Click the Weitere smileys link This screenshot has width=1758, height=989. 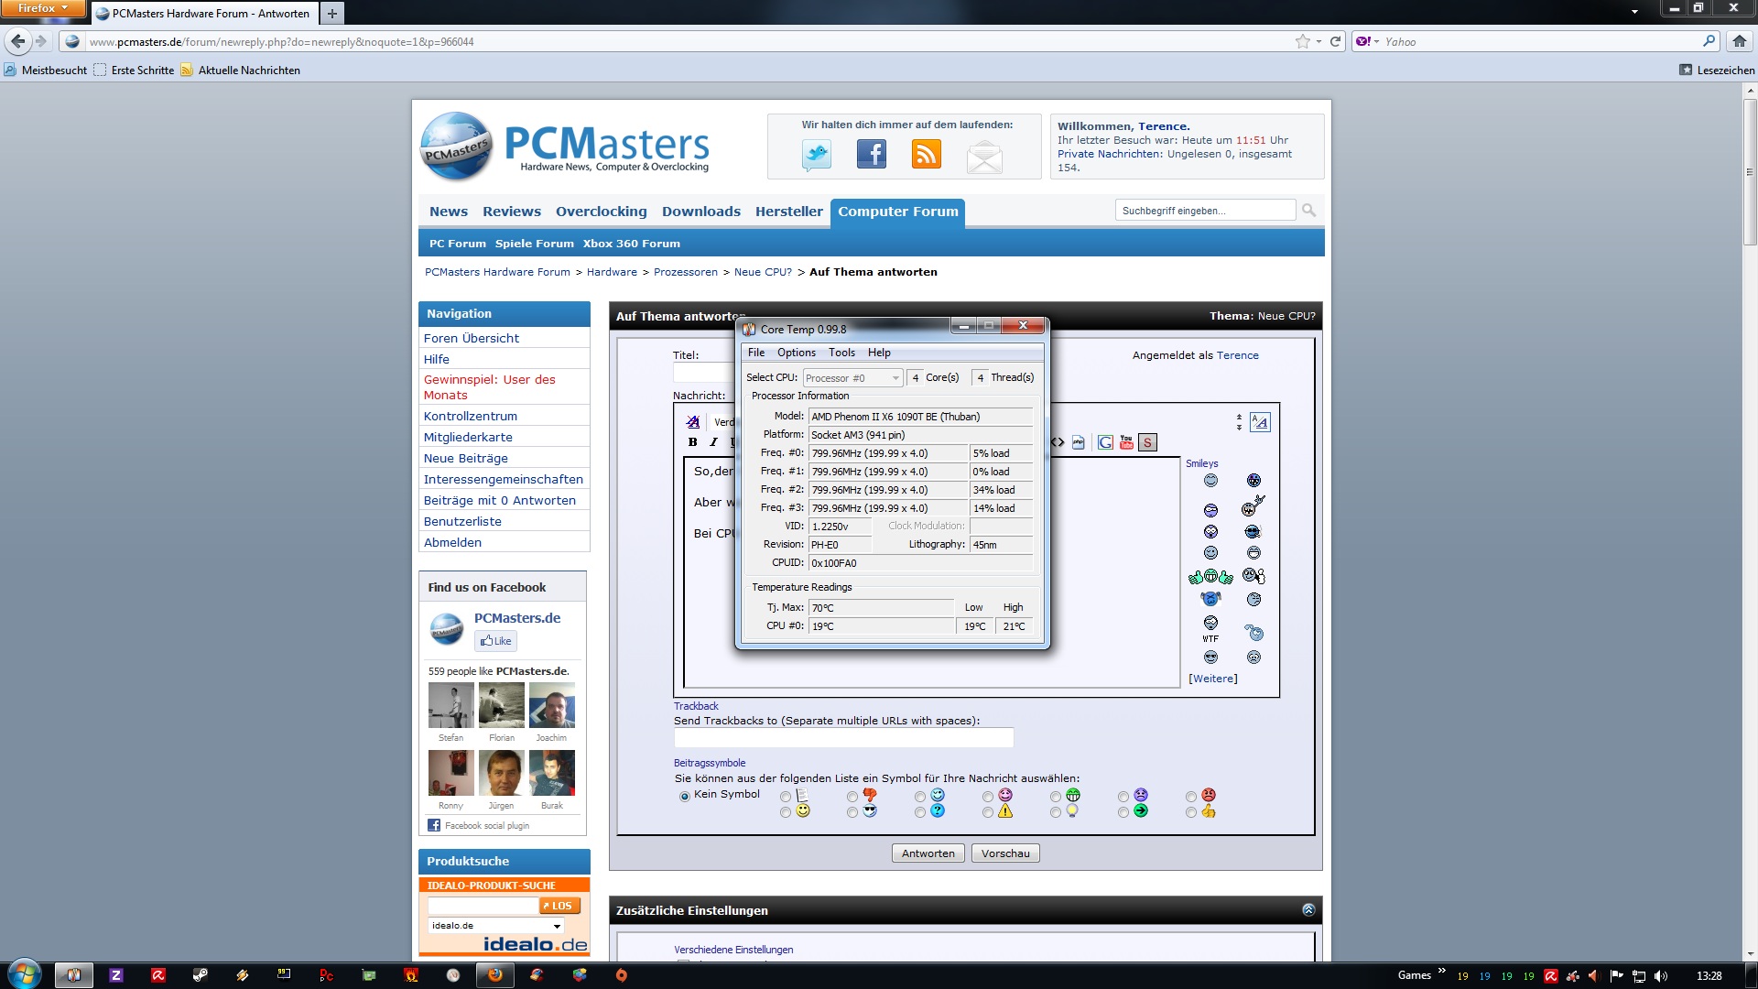1212,679
